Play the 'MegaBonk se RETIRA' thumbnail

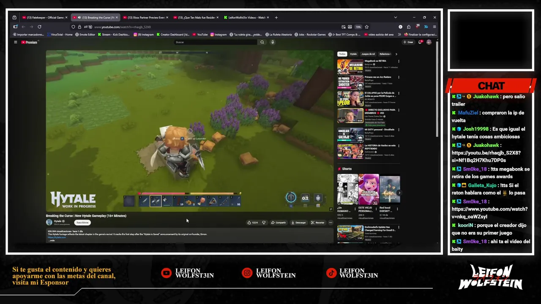point(350,67)
